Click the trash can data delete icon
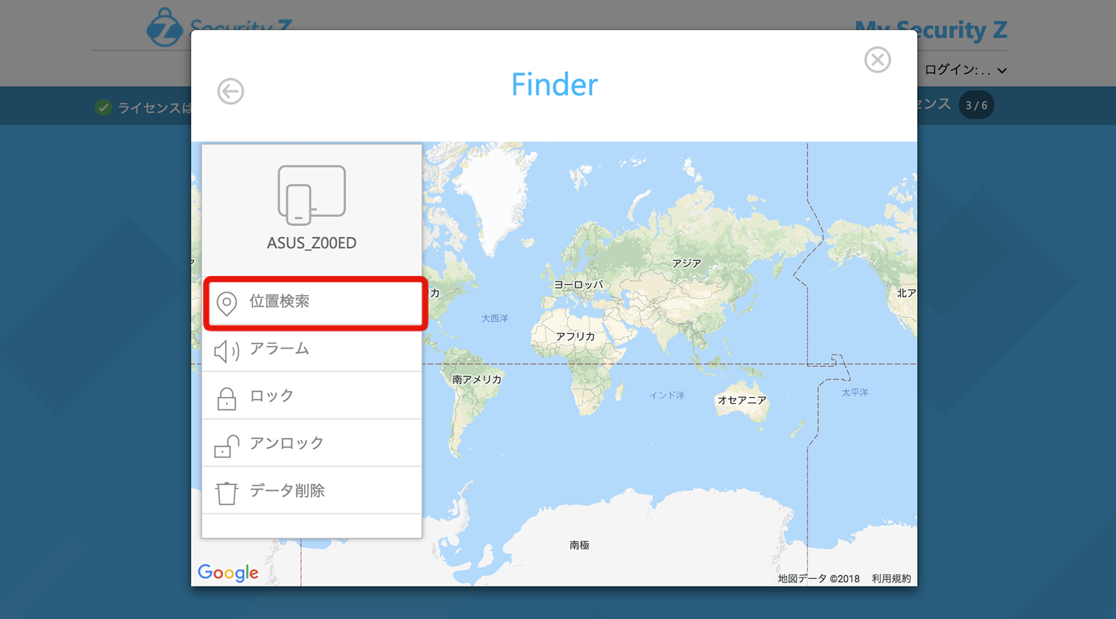This screenshot has height=619, width=1116. pos(226,493)
